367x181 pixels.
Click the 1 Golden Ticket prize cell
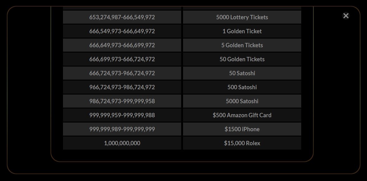click(242, 31)
